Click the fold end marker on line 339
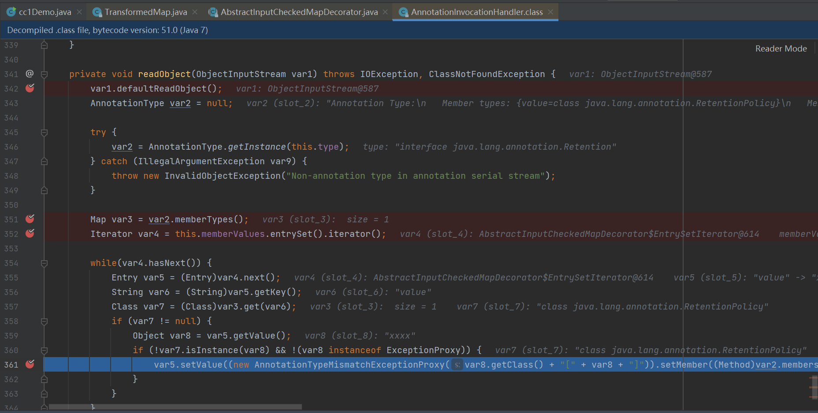The width and height of the screenshot is (818, 413). click(44, 45)
